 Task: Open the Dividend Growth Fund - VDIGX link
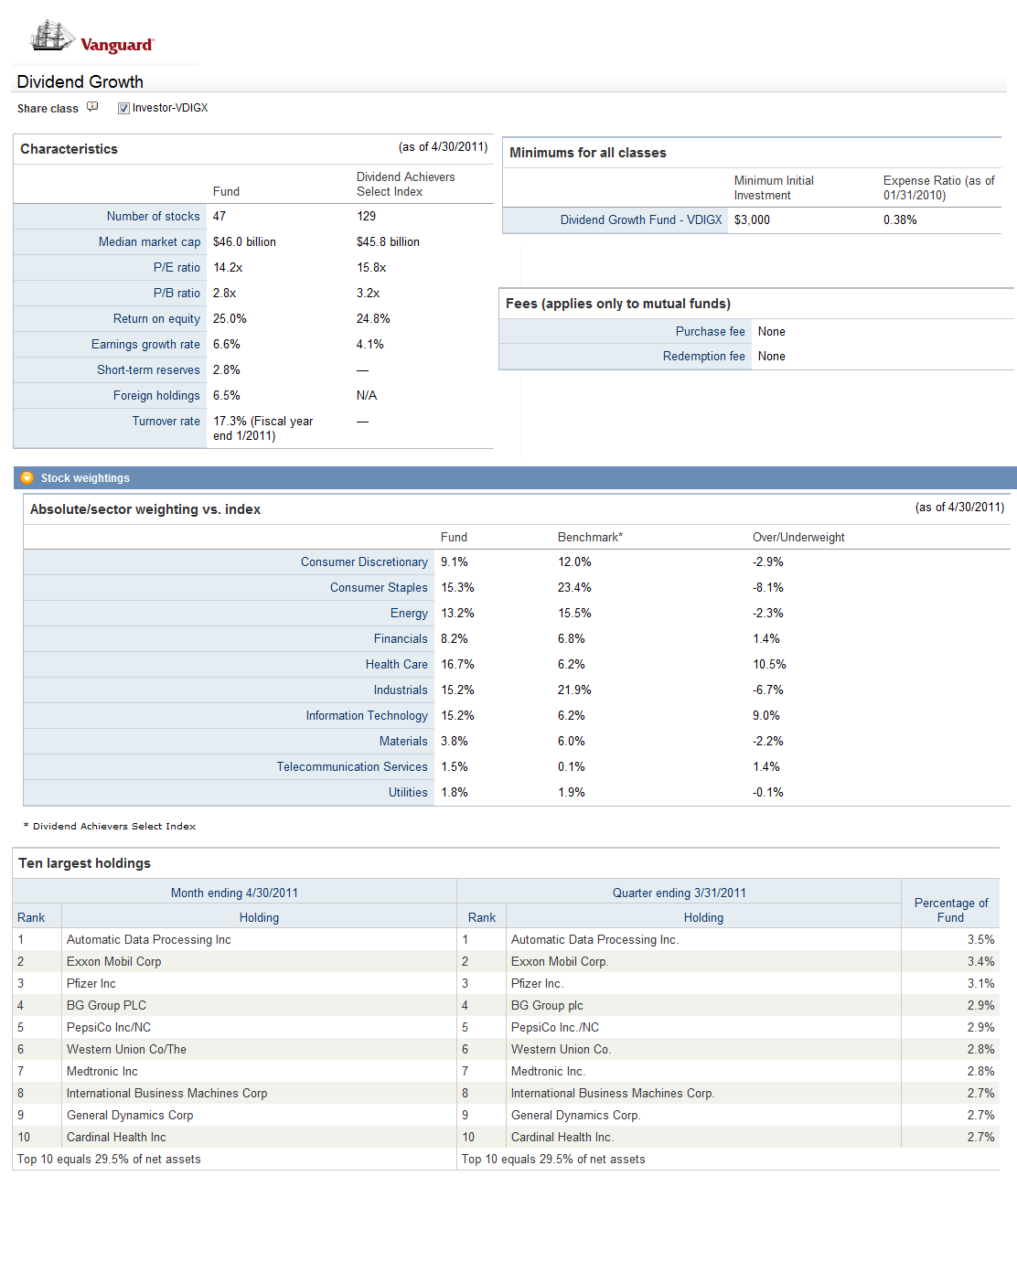(641, 219)
